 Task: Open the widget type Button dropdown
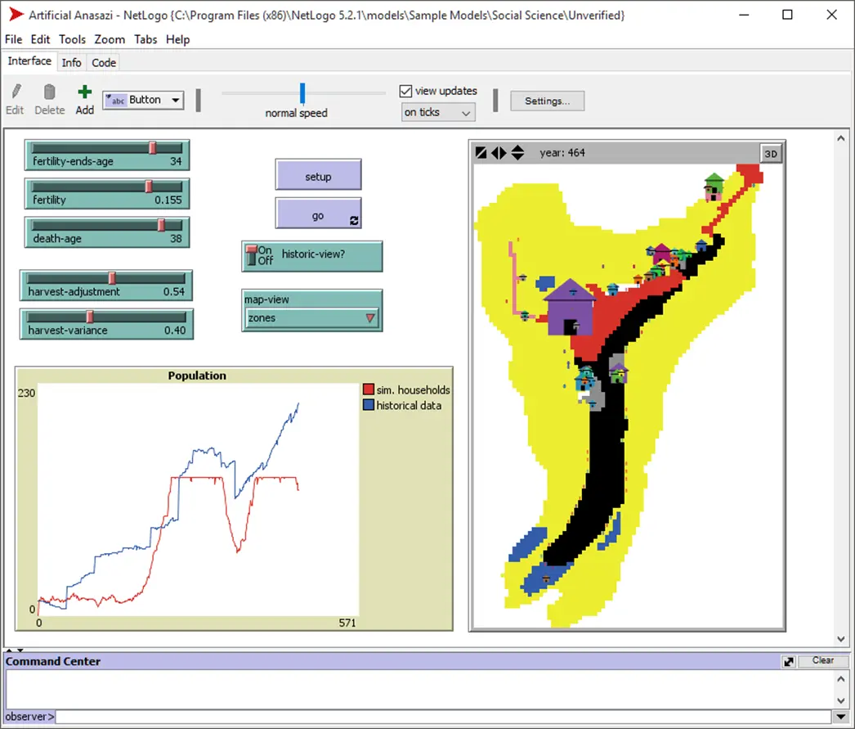point(143,100)
